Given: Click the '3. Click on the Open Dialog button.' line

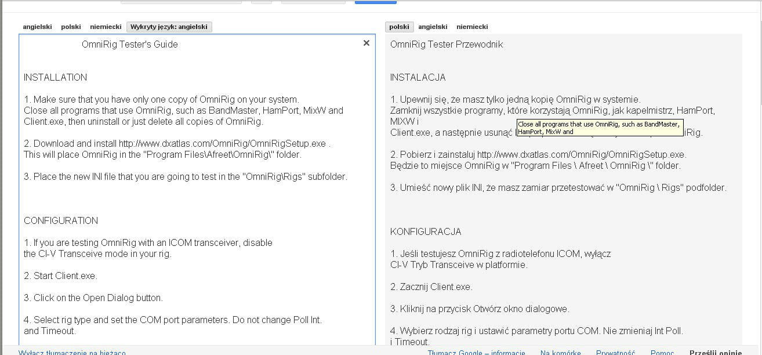Looking at the screenshot, I should [93, 298].
